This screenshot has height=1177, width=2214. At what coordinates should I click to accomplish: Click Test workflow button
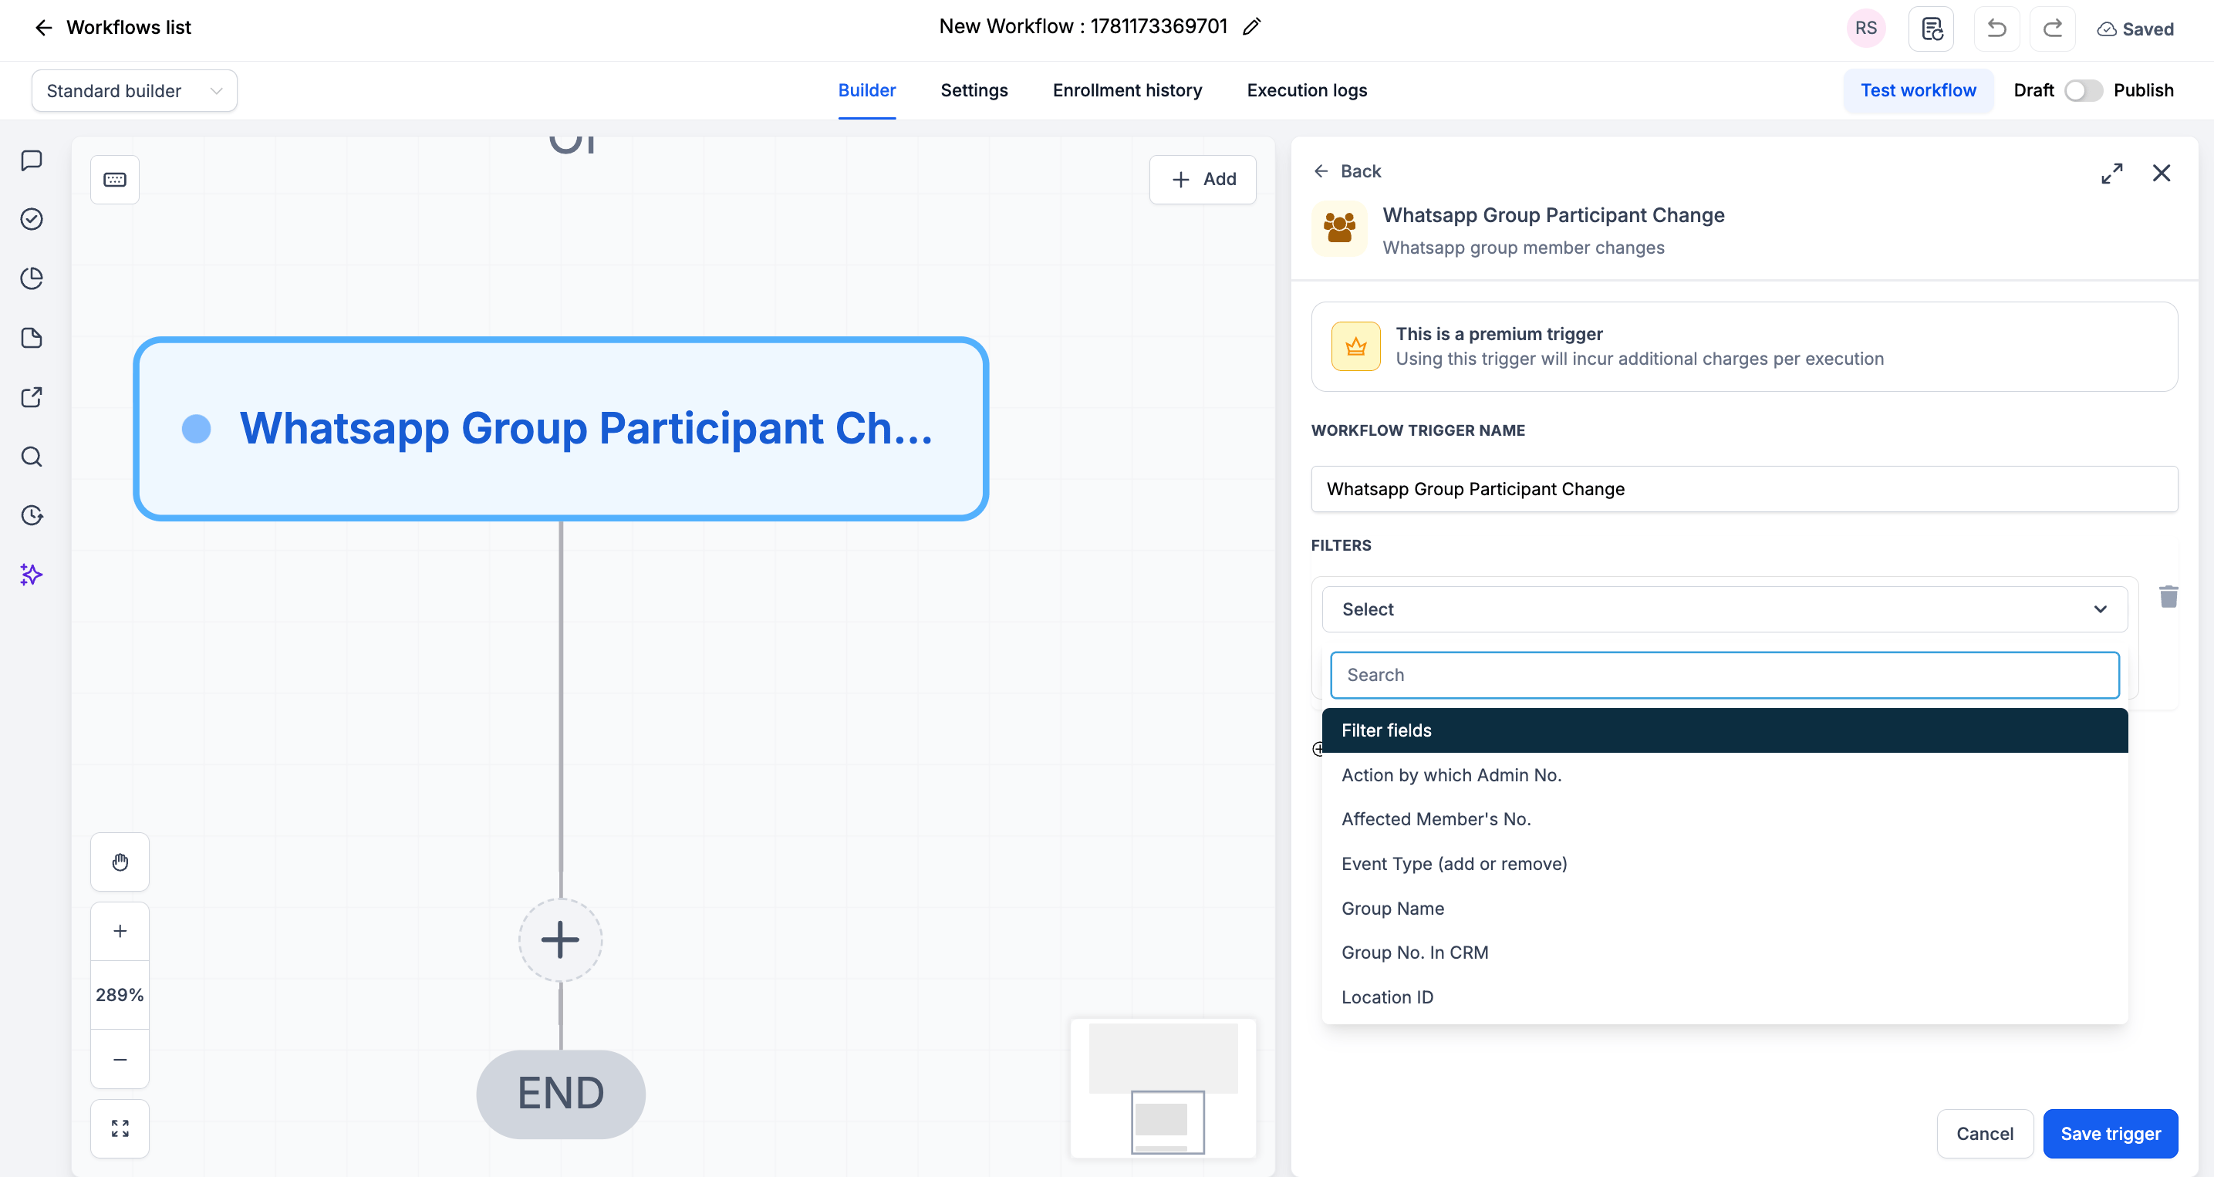click(x=1918, y=90)
